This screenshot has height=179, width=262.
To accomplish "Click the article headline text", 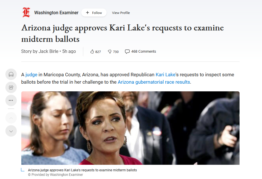I will pyautogui.click(x=122, y=33).
